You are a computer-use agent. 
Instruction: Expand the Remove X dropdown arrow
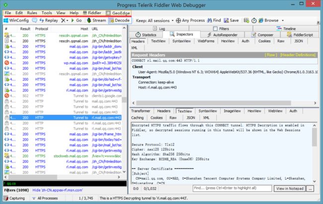pyautogui.click(x=68, y=20)
